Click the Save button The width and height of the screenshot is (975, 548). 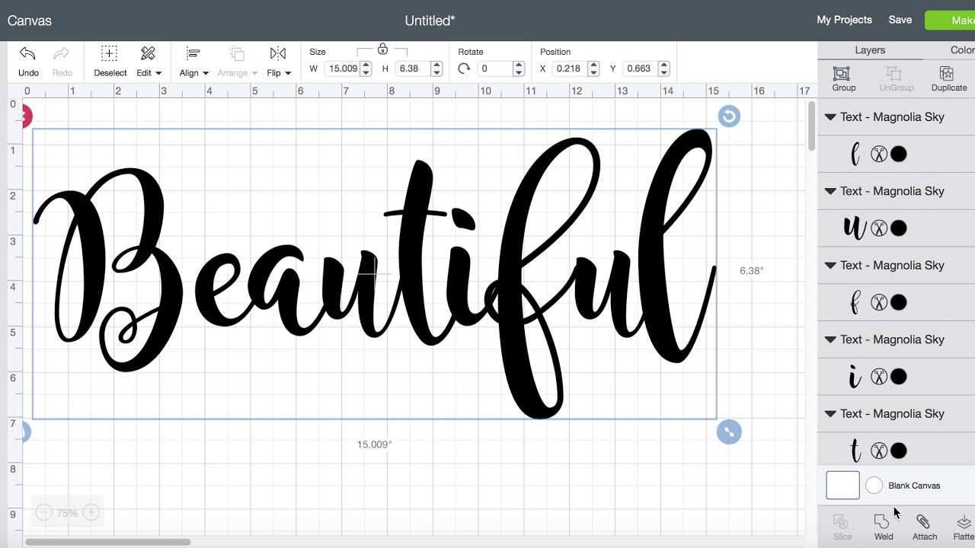(x=900, y=20)
